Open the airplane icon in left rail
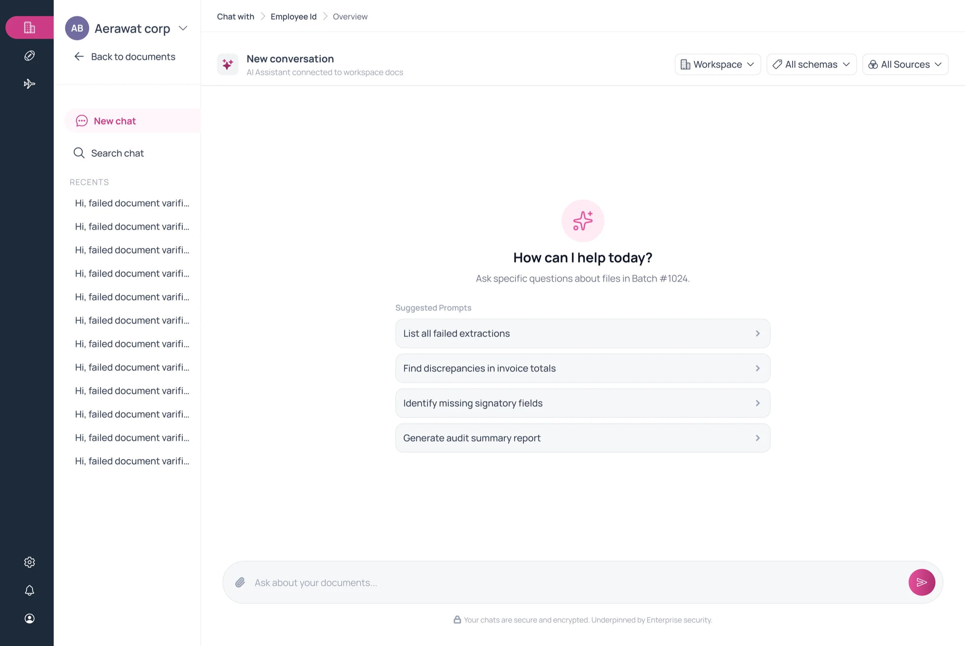The height and width of the screenshot is (646, 965). tap(29, 84)
